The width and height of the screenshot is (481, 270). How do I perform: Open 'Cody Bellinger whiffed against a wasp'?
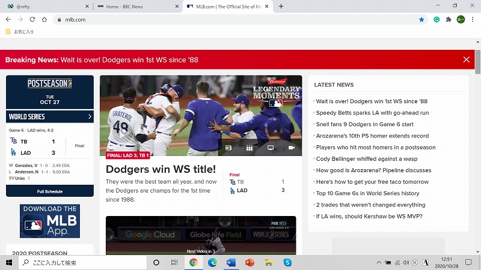coord(367,159)
